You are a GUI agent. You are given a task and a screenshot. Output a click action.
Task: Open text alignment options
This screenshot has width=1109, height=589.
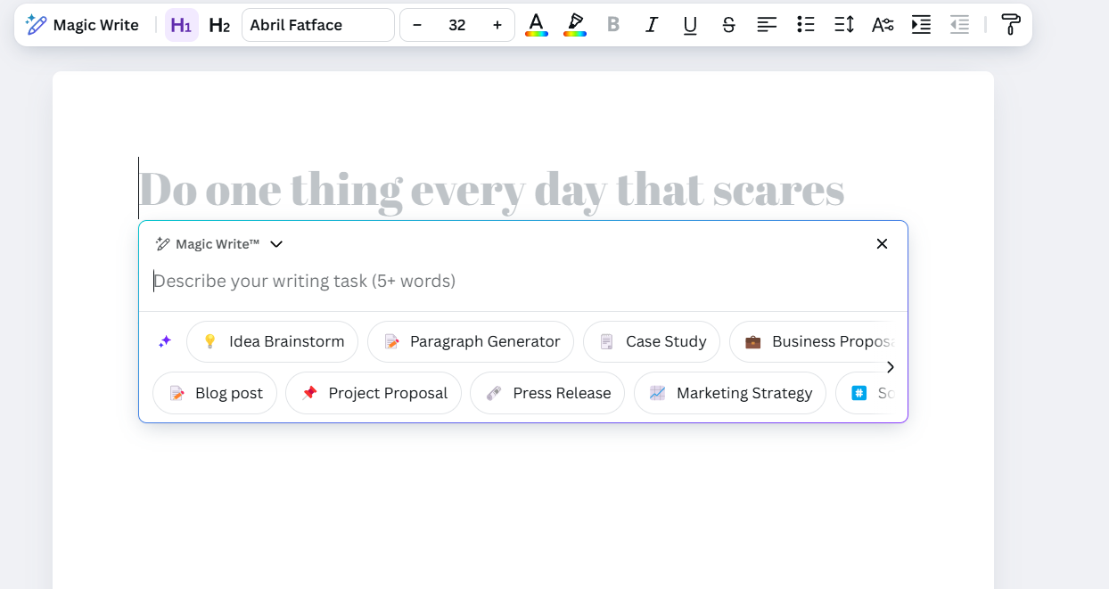point(767,25)
